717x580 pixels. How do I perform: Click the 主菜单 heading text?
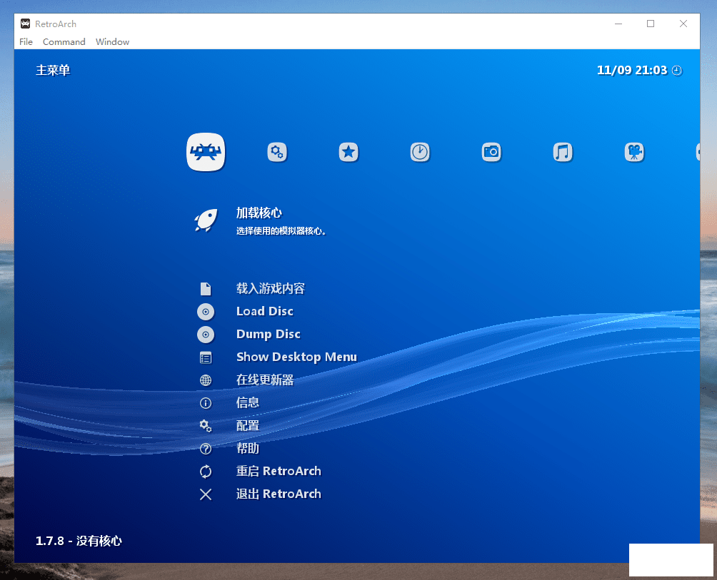point(53,71)
